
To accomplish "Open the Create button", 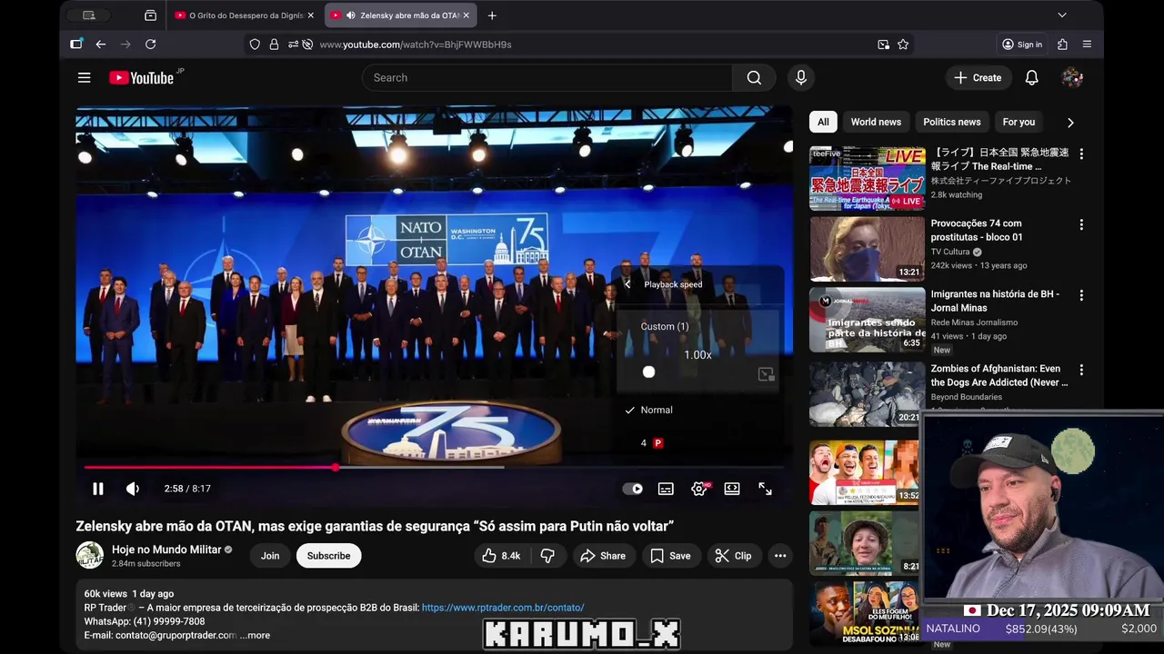I will 978,78.
